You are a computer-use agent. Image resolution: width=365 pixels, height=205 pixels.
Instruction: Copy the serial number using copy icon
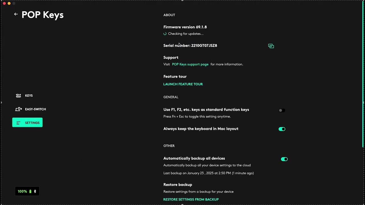pos(271,46)
